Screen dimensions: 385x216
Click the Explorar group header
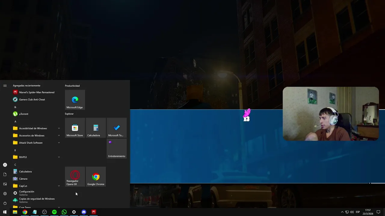(x=69, y=114)
